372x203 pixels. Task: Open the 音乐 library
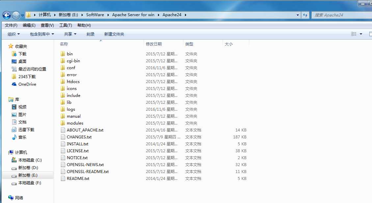point(22,137)
